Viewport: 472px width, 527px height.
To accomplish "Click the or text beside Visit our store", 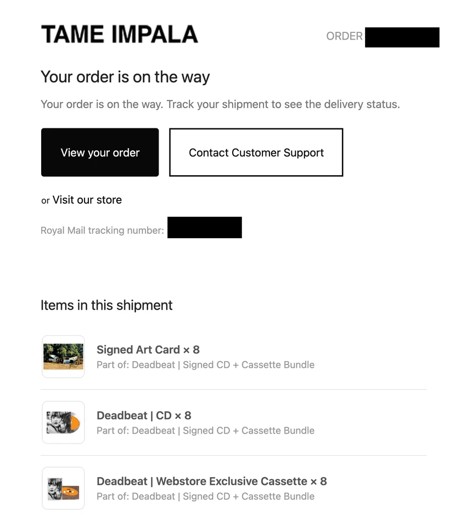I will (45, 200).
